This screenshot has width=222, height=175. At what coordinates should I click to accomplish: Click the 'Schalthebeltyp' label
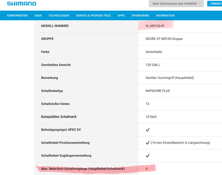click(x=52, y=91)
